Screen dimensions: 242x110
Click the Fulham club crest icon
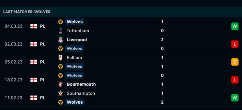(60, 57)
